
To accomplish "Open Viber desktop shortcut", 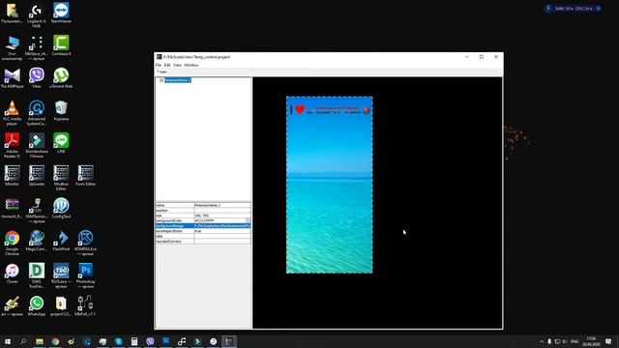I will (37, 77).
